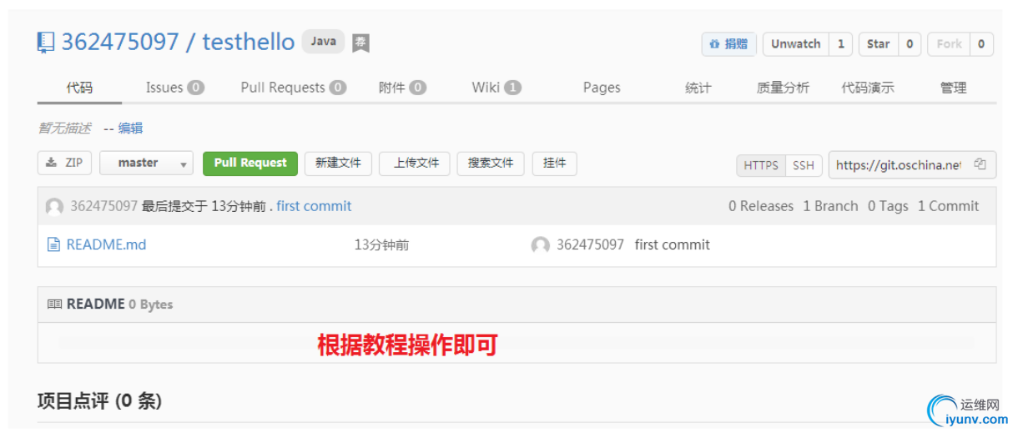Image resolution: width=1013 pixels, height=433 pixels.
Task: Open the master branch dropdown
Action: tap(146, 163)
